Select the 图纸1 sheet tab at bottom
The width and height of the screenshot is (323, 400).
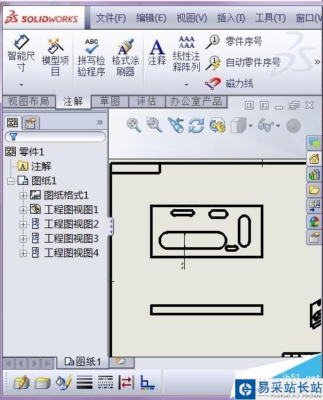(x=83, y=362)
